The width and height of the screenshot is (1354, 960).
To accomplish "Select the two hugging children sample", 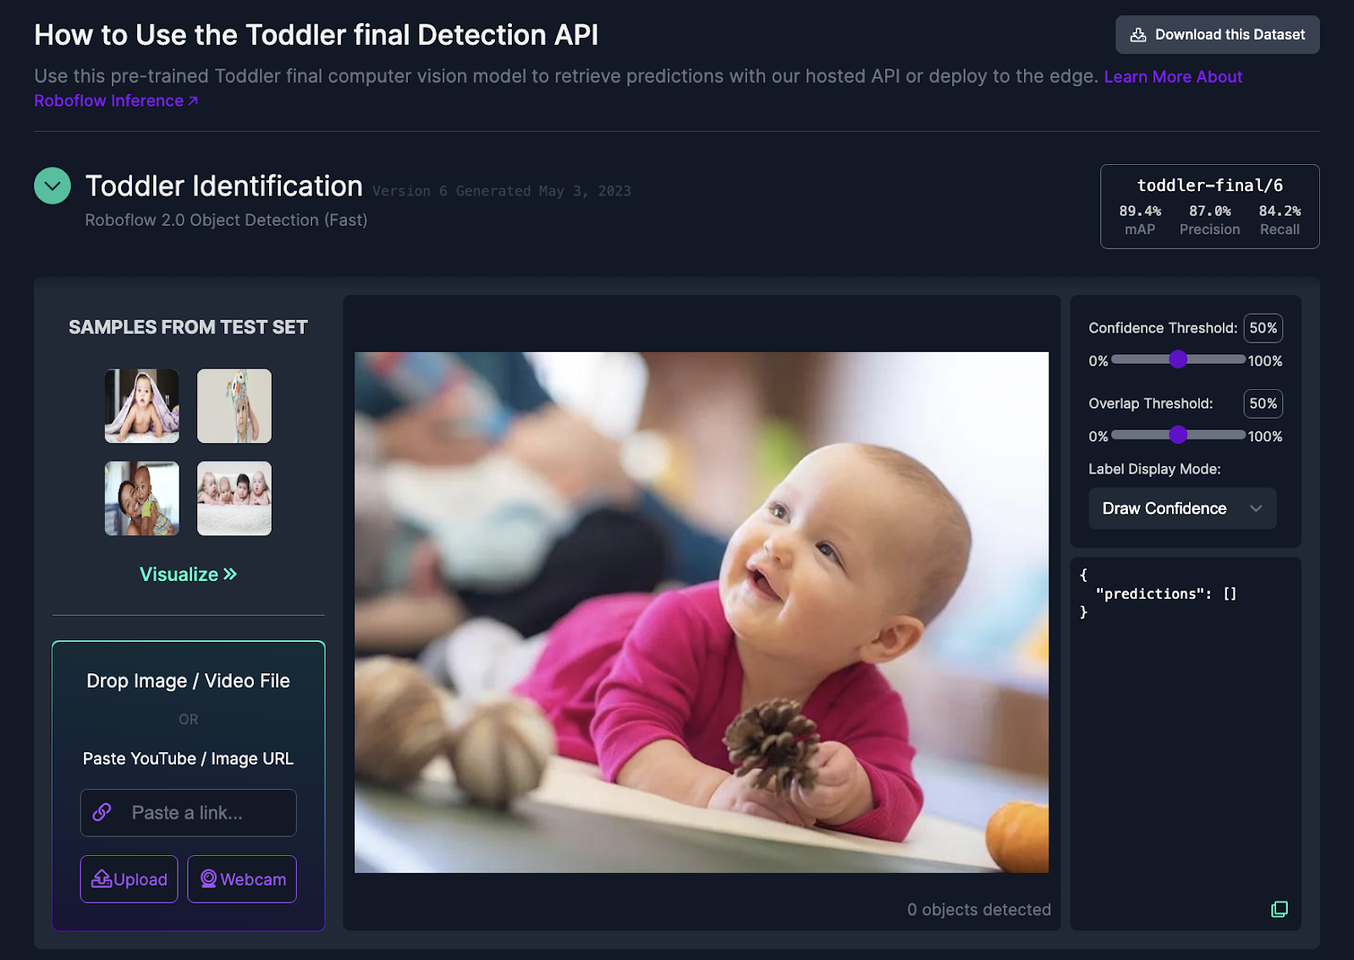I will point(142,498).
